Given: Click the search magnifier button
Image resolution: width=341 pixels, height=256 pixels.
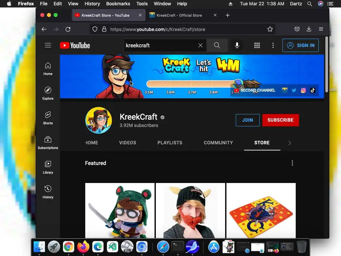Looking at the screenshot, I should pyautogui.click(x=217, y=45).
